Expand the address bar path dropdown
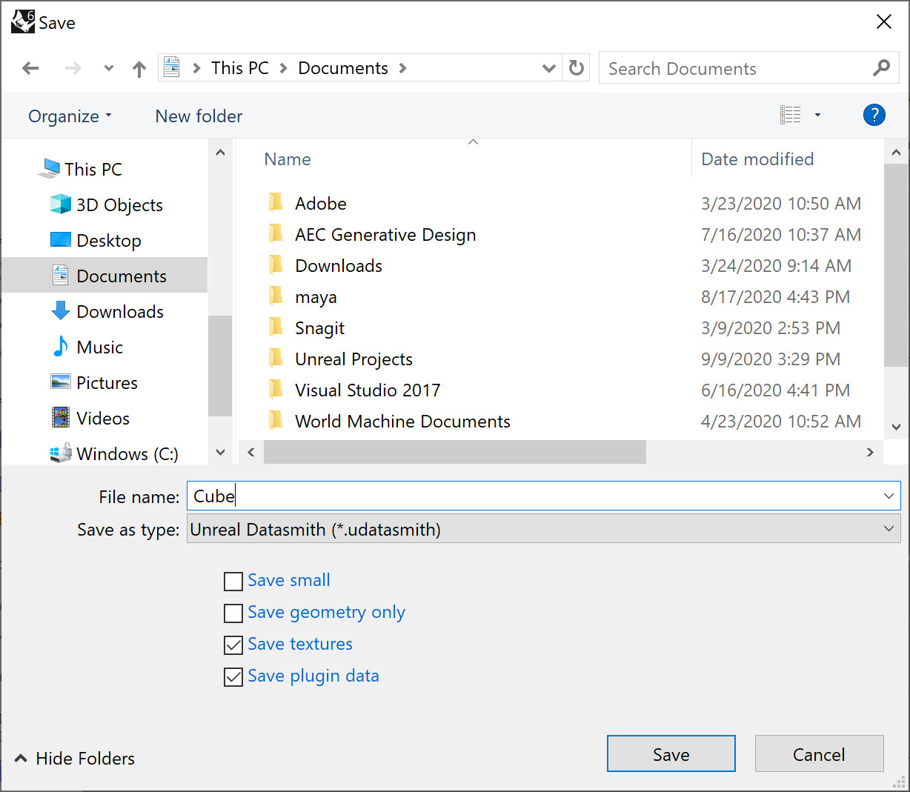This screenshot has width=910, height=792. [x=549, y=68]
